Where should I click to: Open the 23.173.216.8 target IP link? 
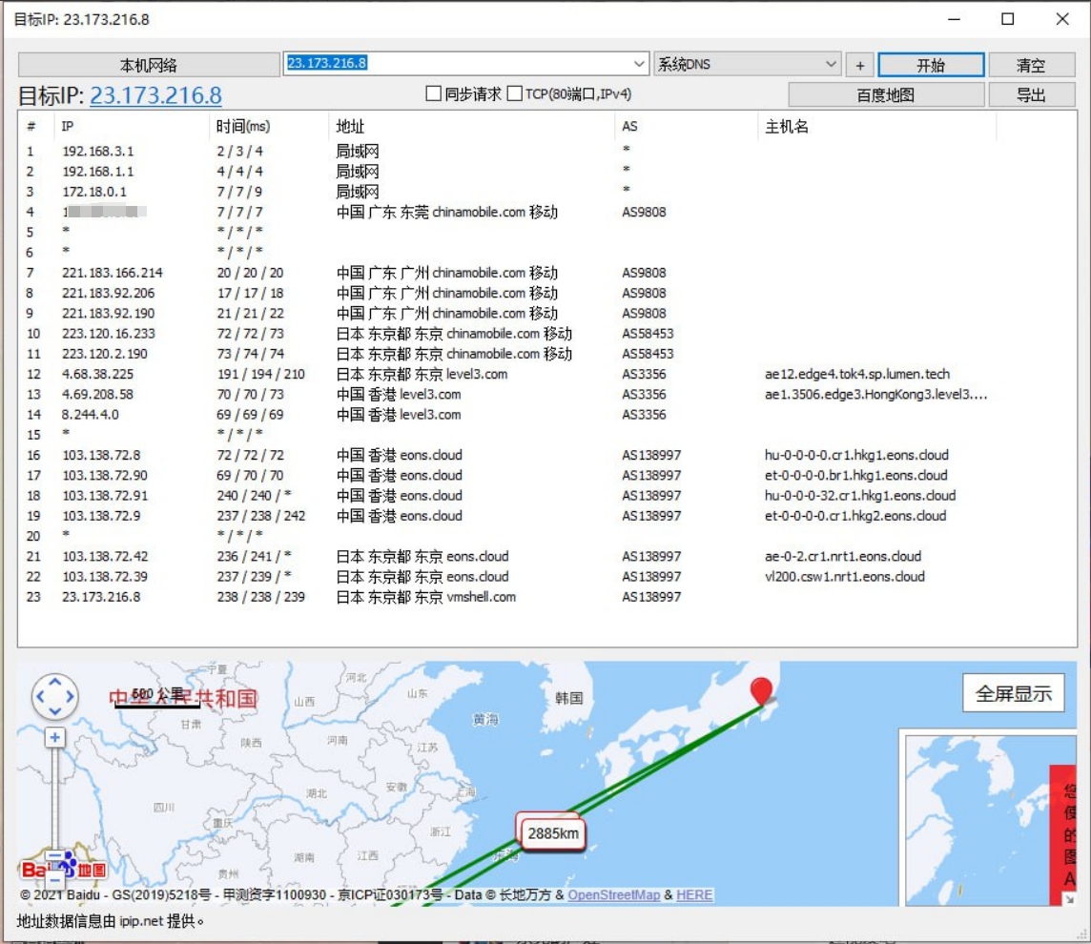(x=155, y=95)
